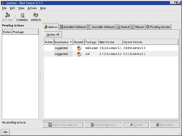Switch to the Pending Actions tab
This screenshot has width=182, height=136.
pos(158,27)
